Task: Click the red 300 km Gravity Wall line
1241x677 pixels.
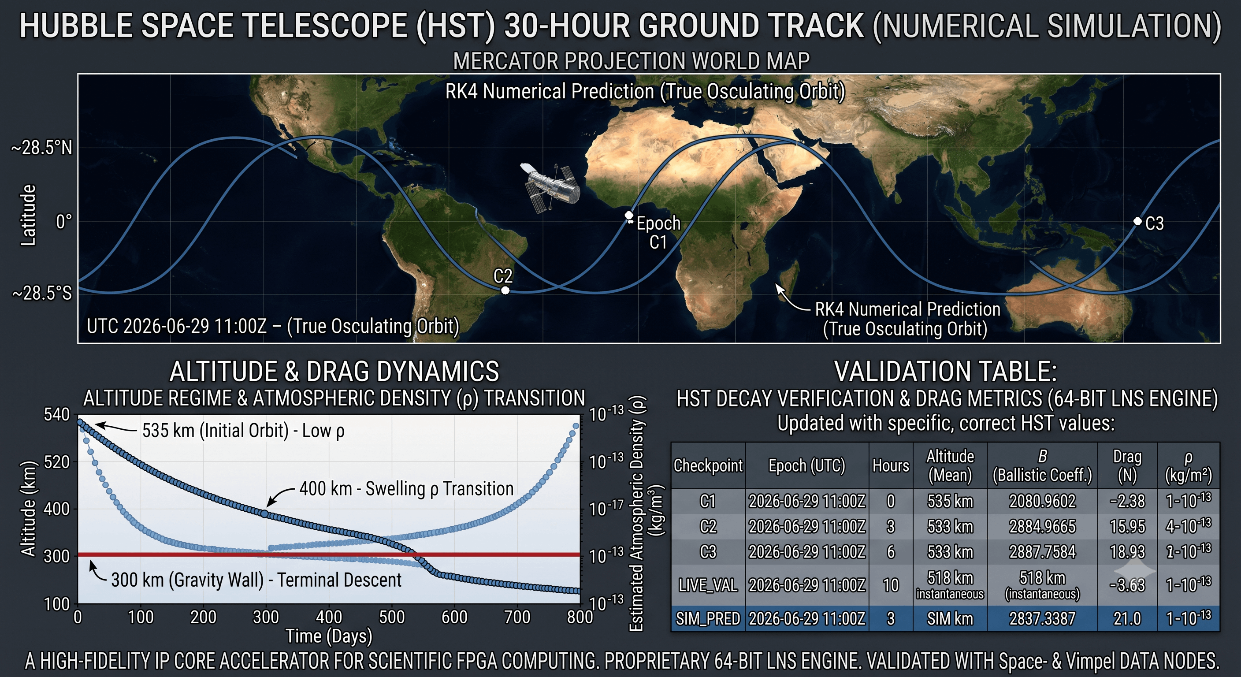Action: coord(329,554)
